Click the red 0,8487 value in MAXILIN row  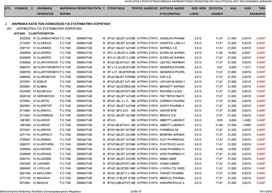pos(261,183)
